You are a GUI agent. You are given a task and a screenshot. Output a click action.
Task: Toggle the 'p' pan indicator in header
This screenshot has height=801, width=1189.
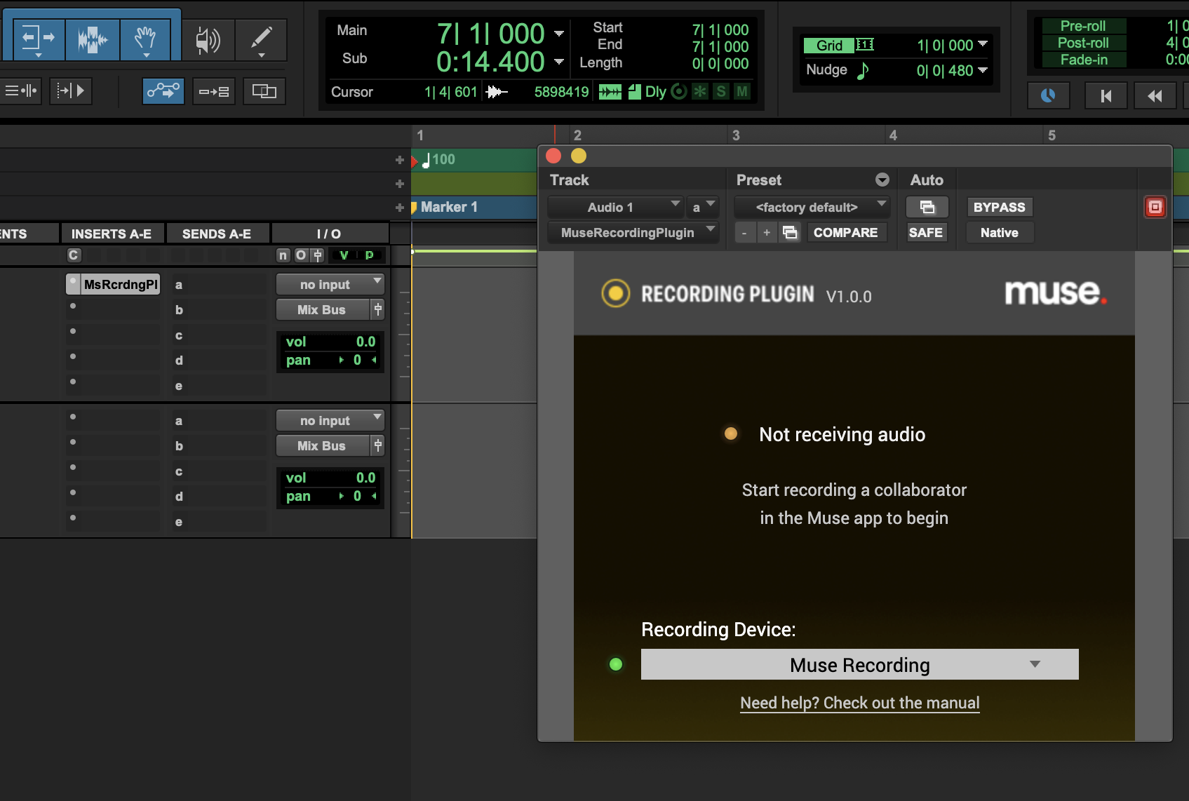tap(370, 255)
